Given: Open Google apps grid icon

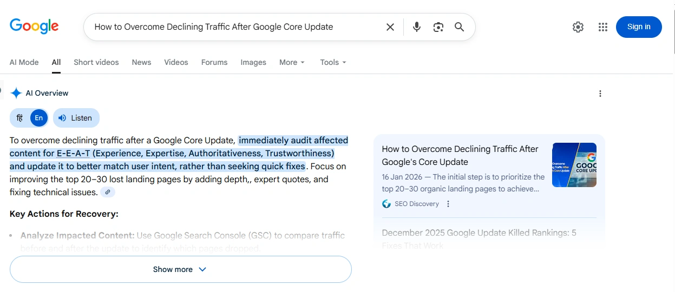Looking at the screenshot, I should click(603, 27).
